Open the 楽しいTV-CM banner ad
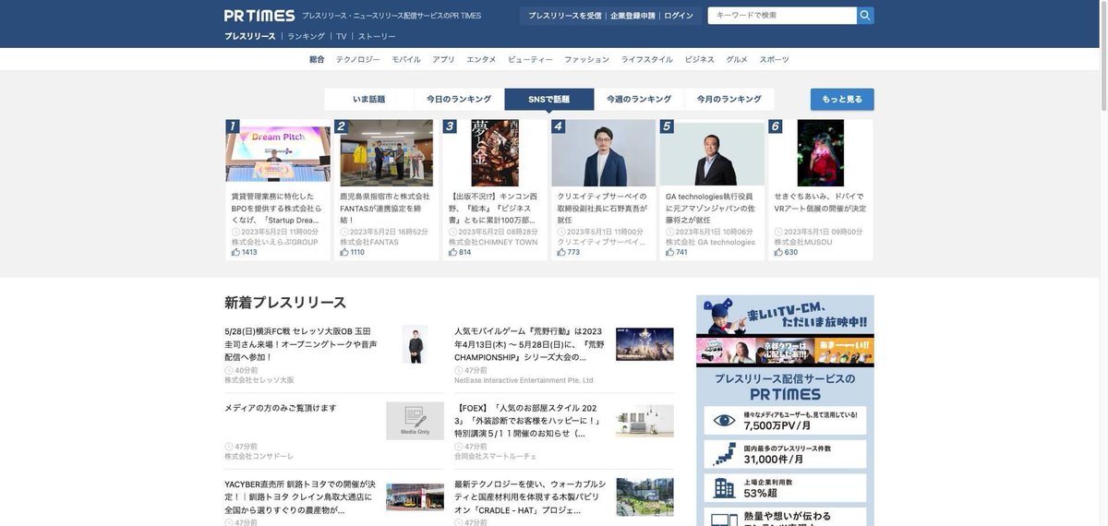The image size is (1108, 526). coord(785,330)
